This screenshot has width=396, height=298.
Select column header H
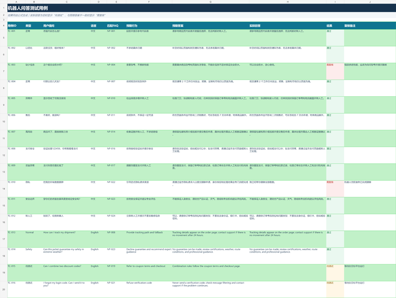click(x=288, y=2)
